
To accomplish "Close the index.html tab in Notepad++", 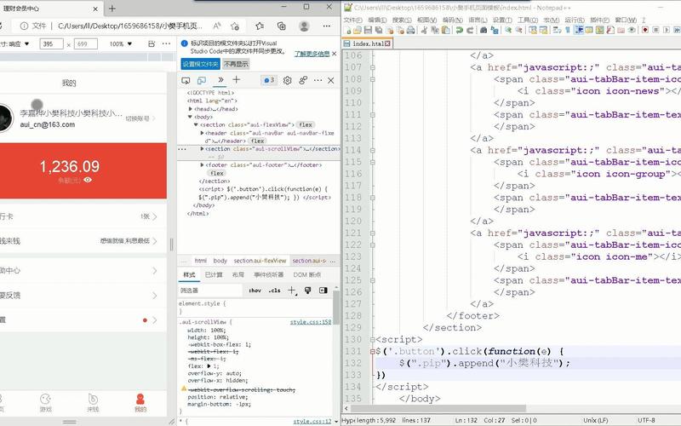I will pyautogui.click(x=387, y=43).
